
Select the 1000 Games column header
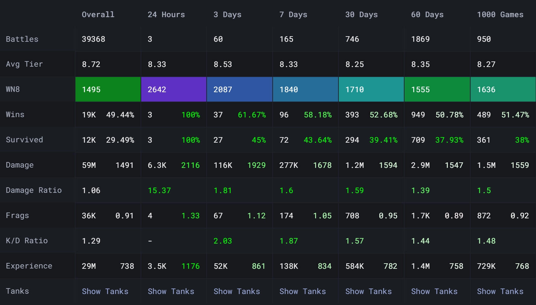pos(500,15)
